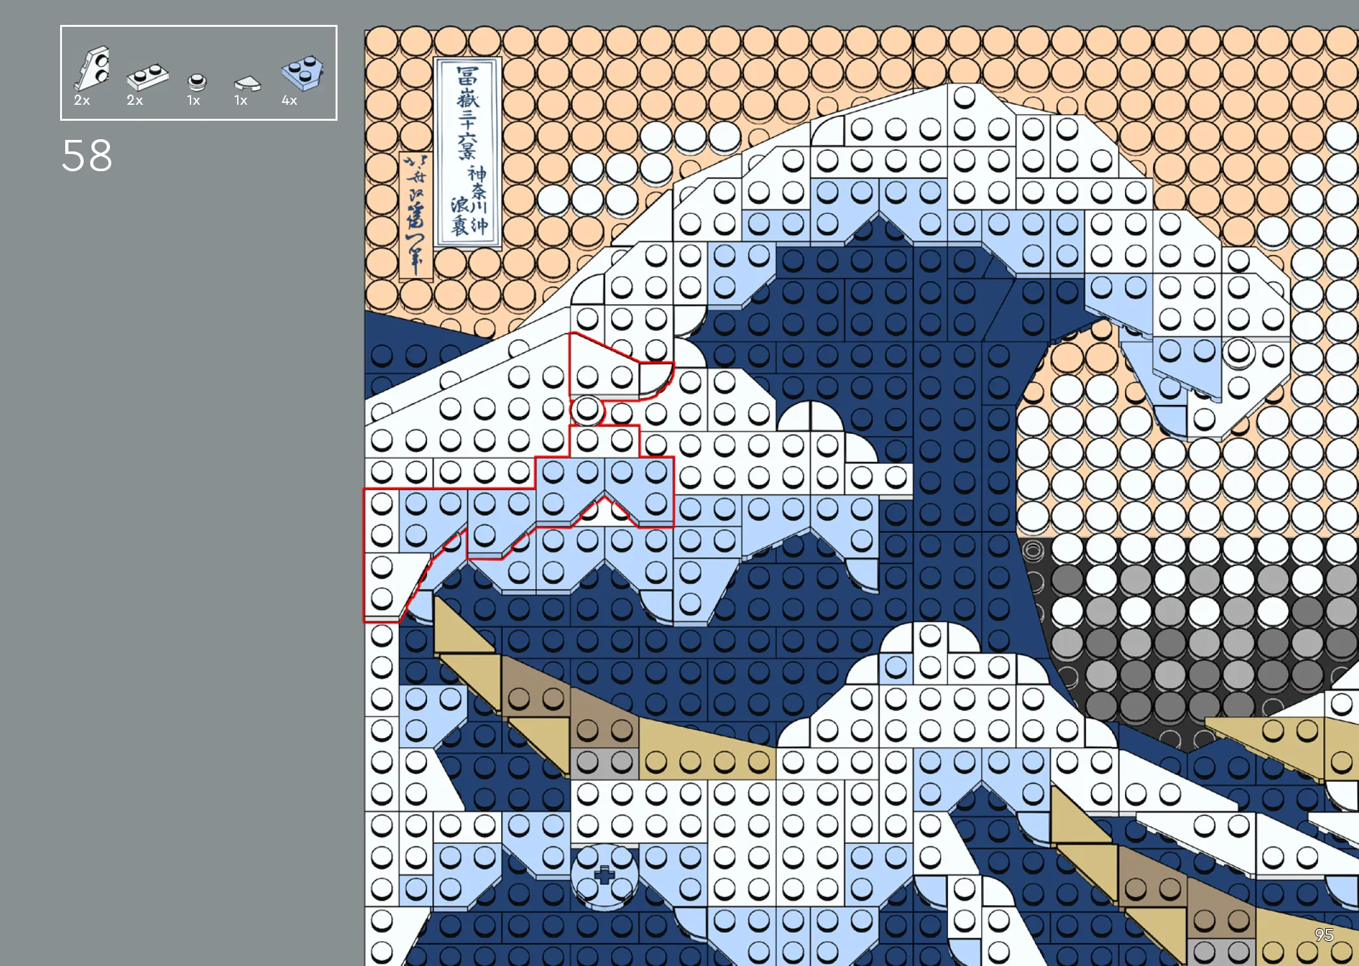The image size is (1359, 966).
Task: Click the '4x' count under the blue plate
Action: click(x=290, y=100)
